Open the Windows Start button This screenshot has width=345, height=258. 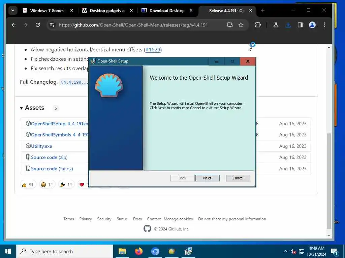8,251
